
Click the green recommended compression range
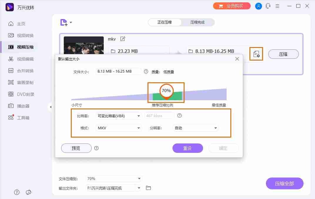click(167, 96)
